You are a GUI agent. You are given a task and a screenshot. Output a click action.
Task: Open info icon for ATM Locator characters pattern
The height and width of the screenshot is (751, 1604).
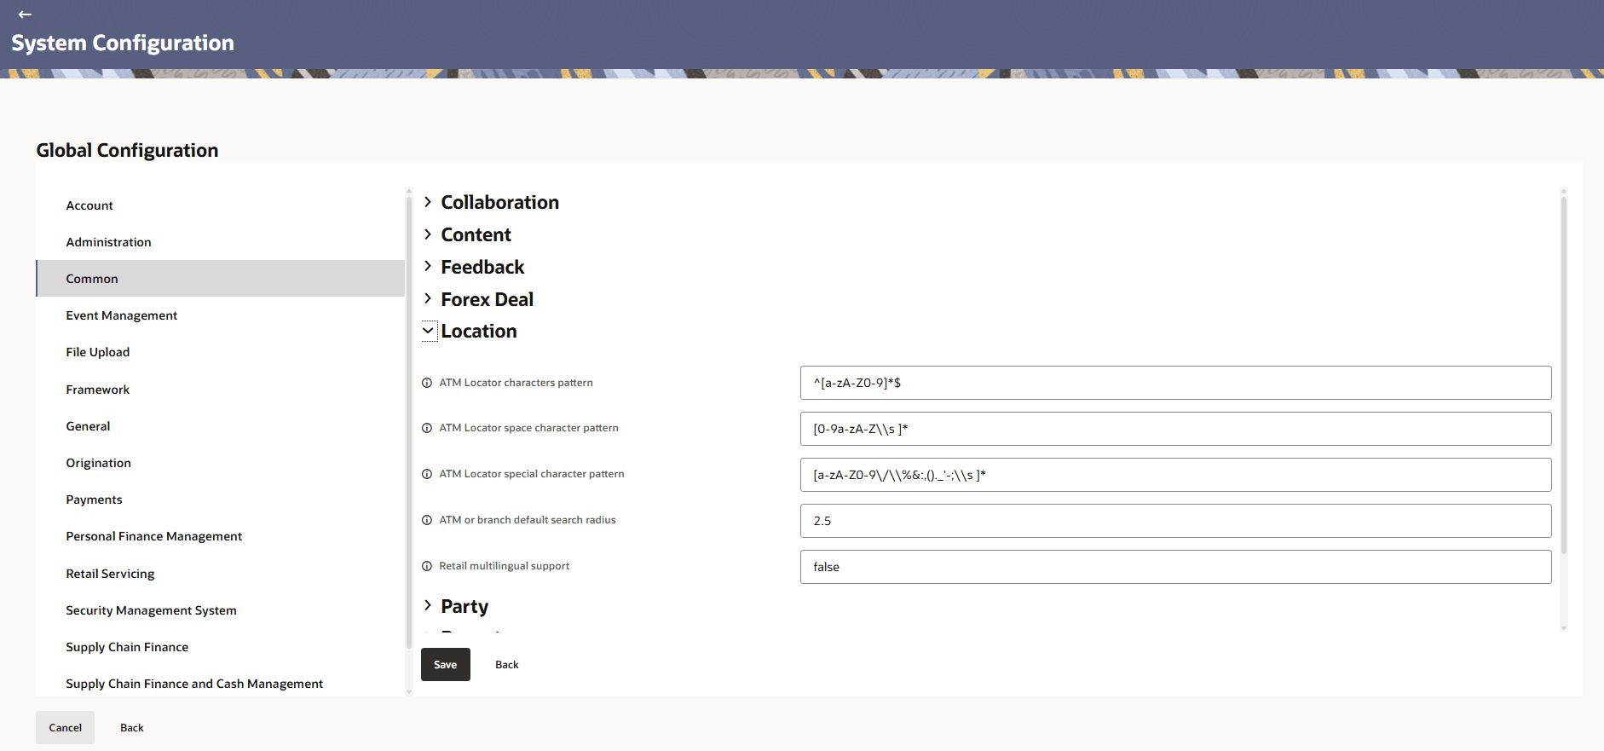pyautogui.click(x=427, y=383)
